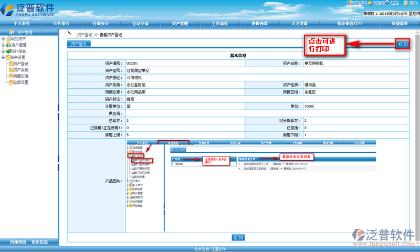Click the 打印 print button

403,44
